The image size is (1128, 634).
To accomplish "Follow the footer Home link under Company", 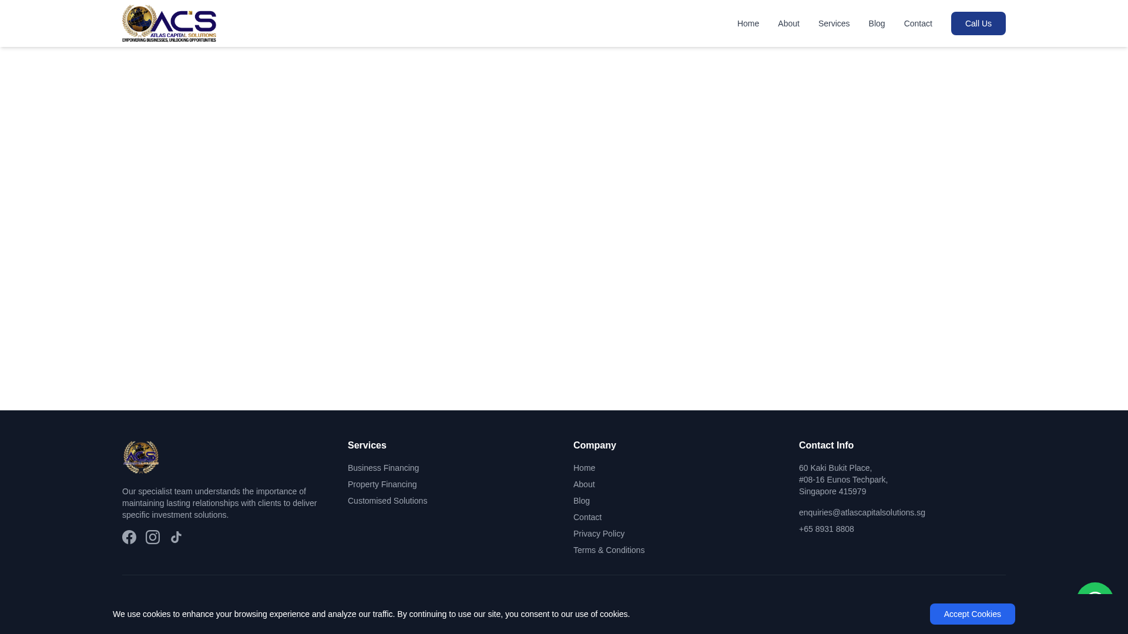I will [x=584, y=468].
